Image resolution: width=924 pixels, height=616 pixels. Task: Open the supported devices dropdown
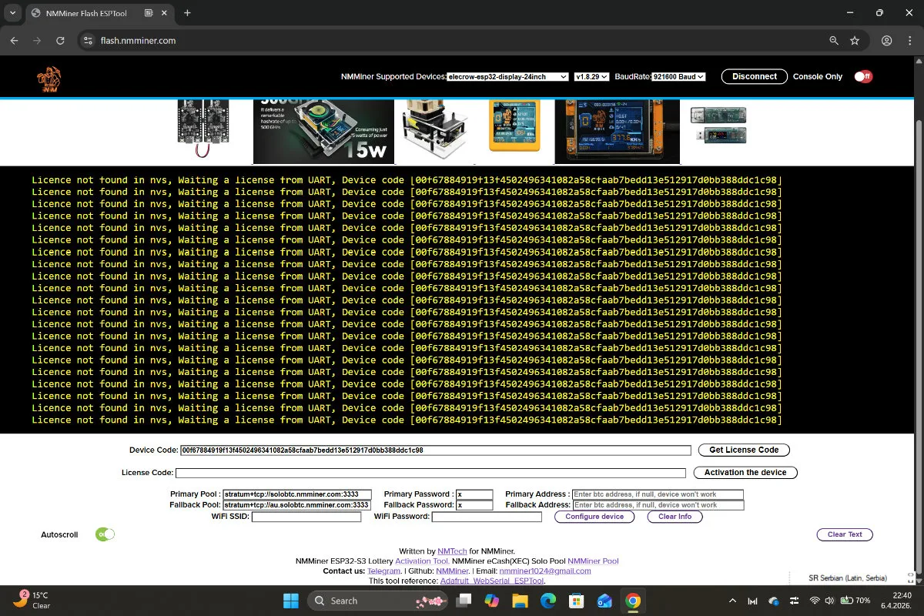click(x=507, y=77)
